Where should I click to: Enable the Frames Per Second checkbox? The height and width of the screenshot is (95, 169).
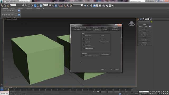(x=84, y=48)
